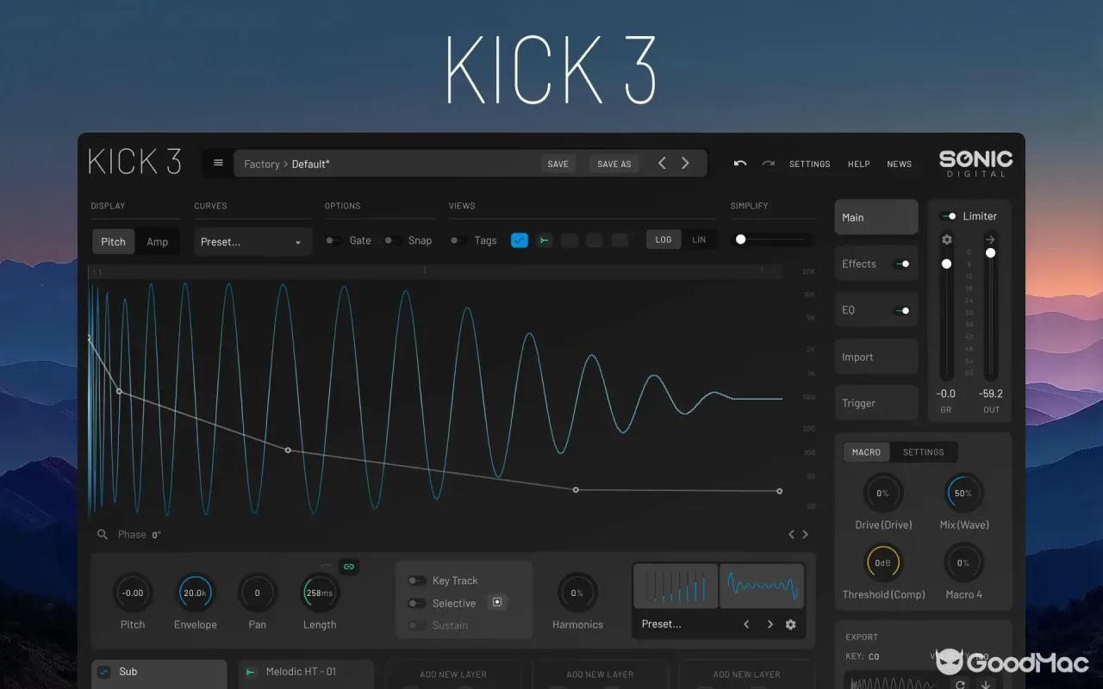Click the export refresh icon

click(x=960, y=684)
